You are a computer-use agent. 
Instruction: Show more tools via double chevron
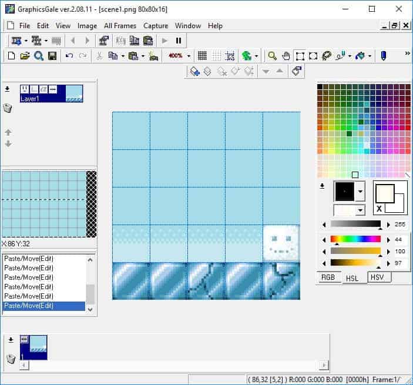(408, 53)
